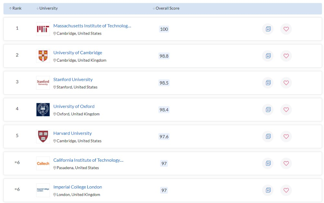Click the 98.4 score for Oxford

tap(164, 110)
